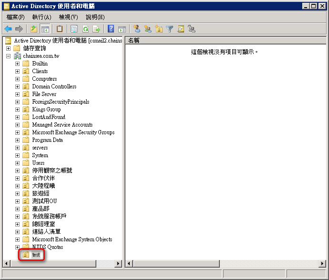Select the 大陸程曦 OU

coord(43,186)
